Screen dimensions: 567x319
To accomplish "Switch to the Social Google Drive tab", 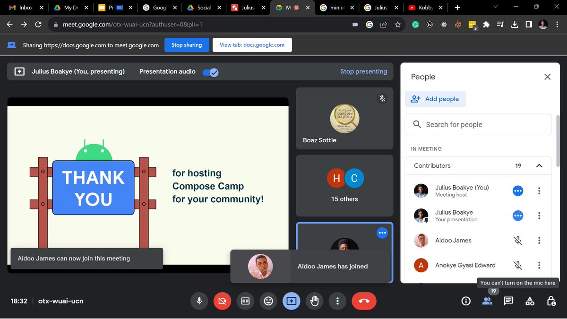I will coord(204,8).
